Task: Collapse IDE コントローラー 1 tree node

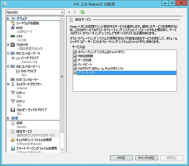Action: tap(8, 66)
